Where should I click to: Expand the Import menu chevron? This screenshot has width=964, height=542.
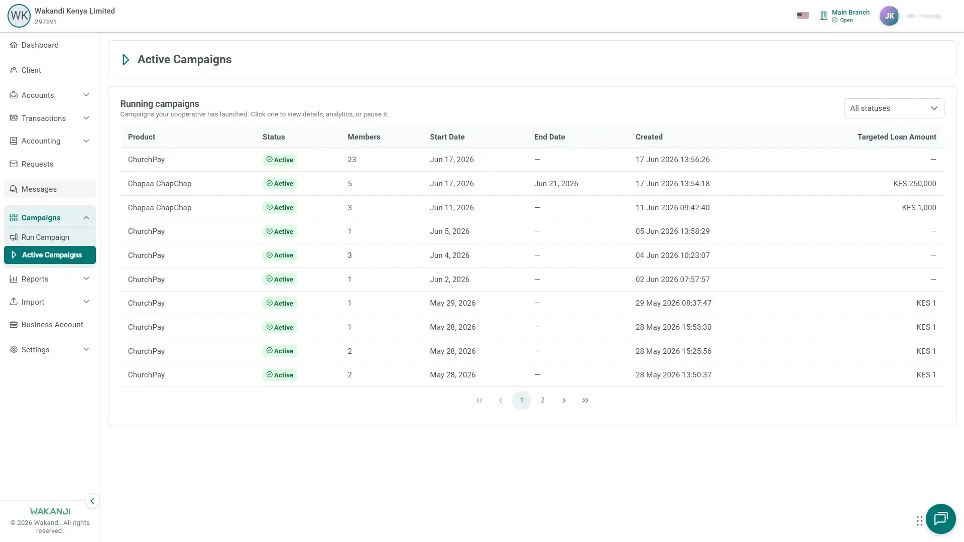(86, 302)
